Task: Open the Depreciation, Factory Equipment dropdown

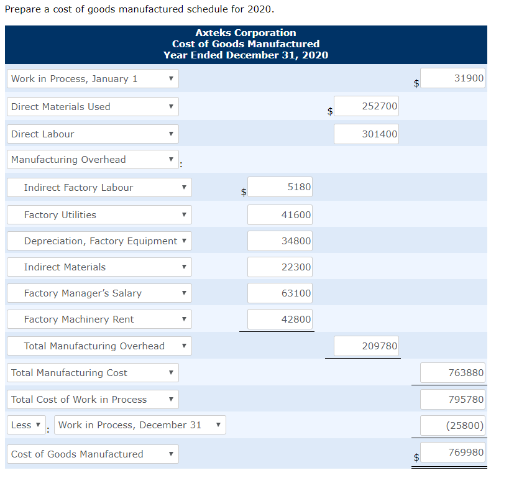Action: pyautogui.click(x=98, y=241)
